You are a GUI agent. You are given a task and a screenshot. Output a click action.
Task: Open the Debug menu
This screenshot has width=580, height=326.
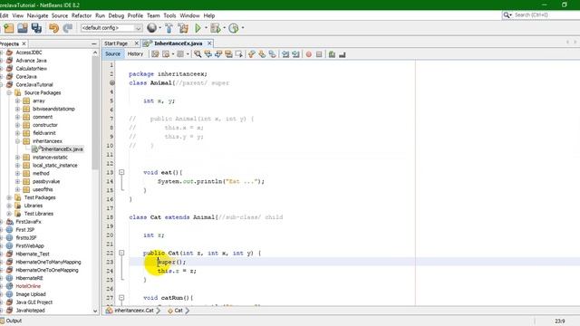coord(116,15)
